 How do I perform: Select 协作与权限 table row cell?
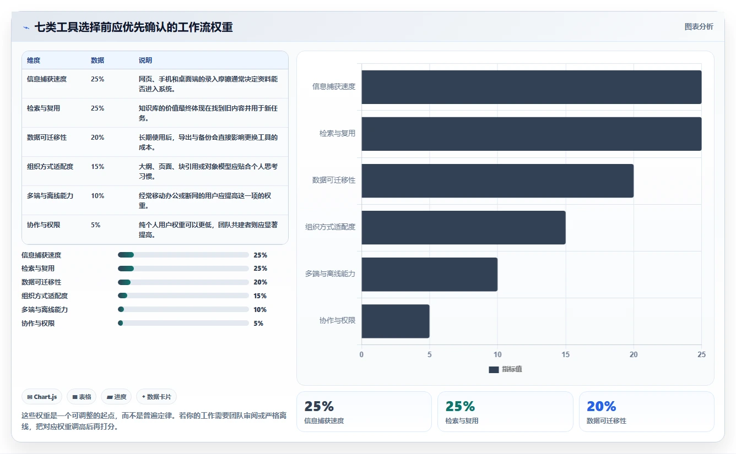click(44, 225)
